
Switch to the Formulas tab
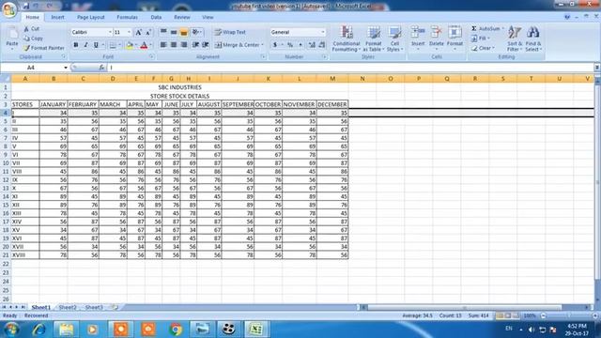pos(127,17)
